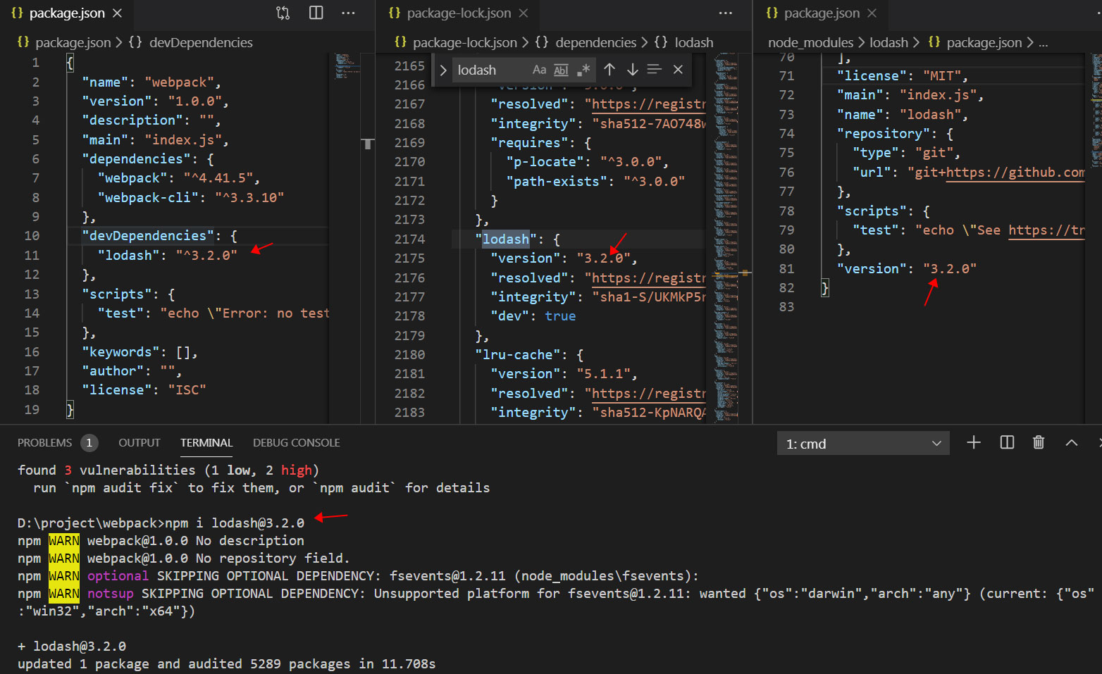
Task: Click "devDependencies" key on line 10
Action: [x=148, y=236]
